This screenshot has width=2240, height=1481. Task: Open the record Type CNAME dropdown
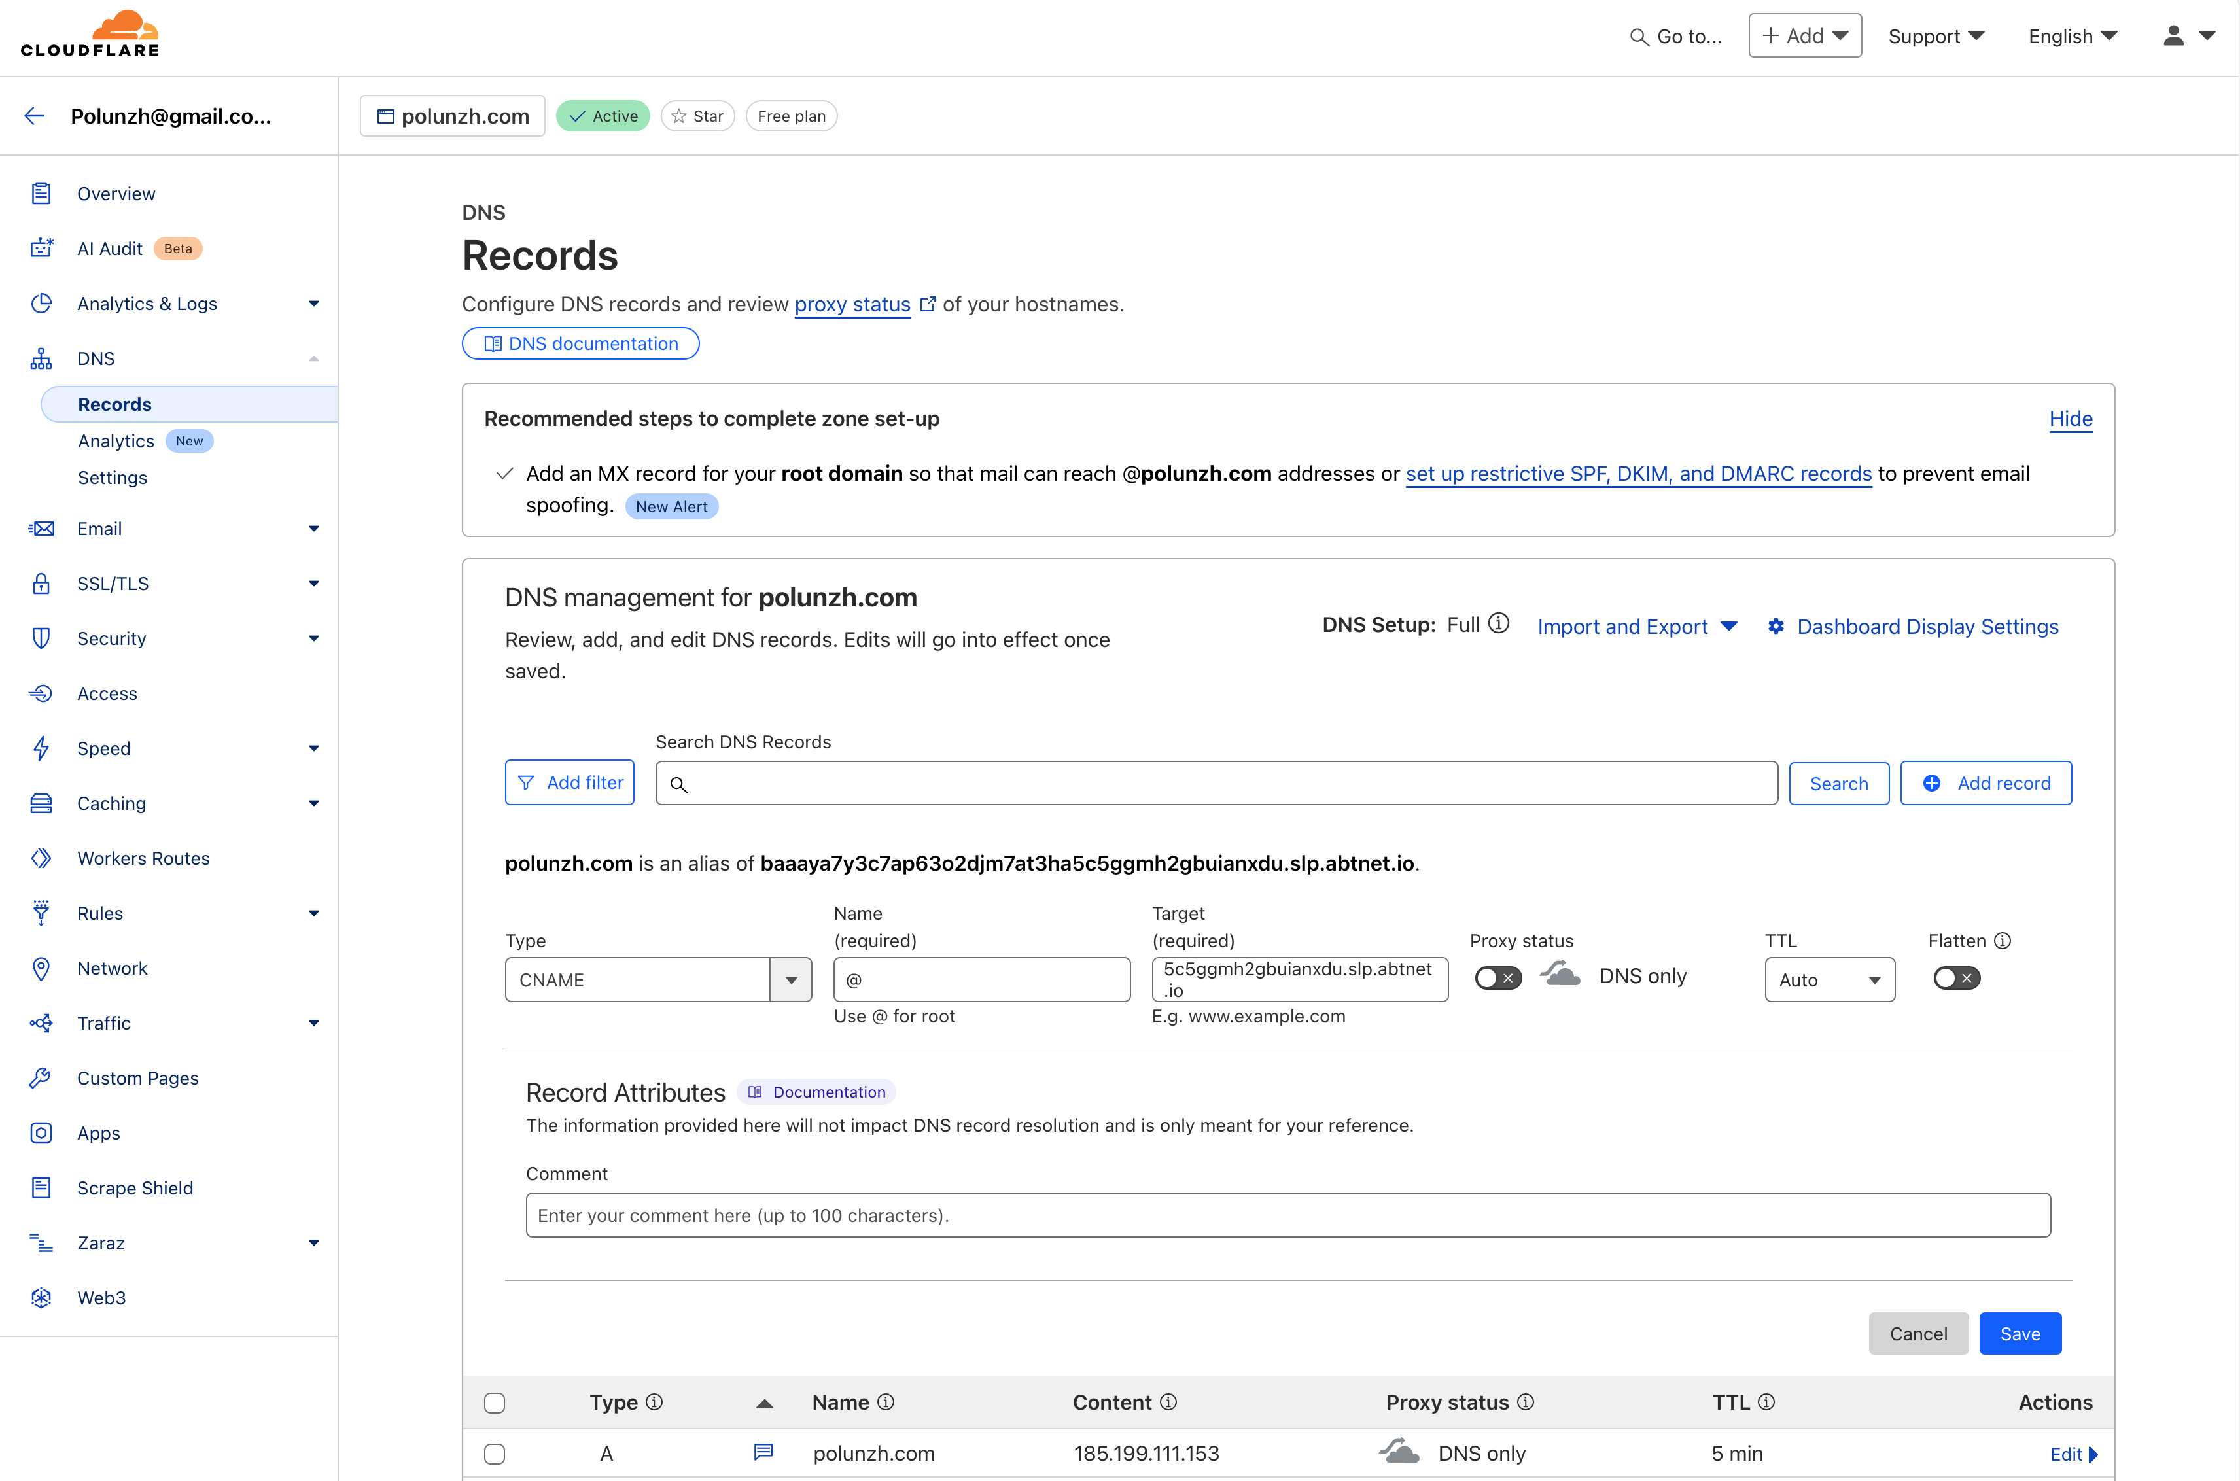658,979
